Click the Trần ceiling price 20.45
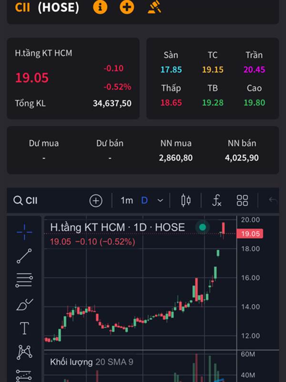 coord(254,70)
